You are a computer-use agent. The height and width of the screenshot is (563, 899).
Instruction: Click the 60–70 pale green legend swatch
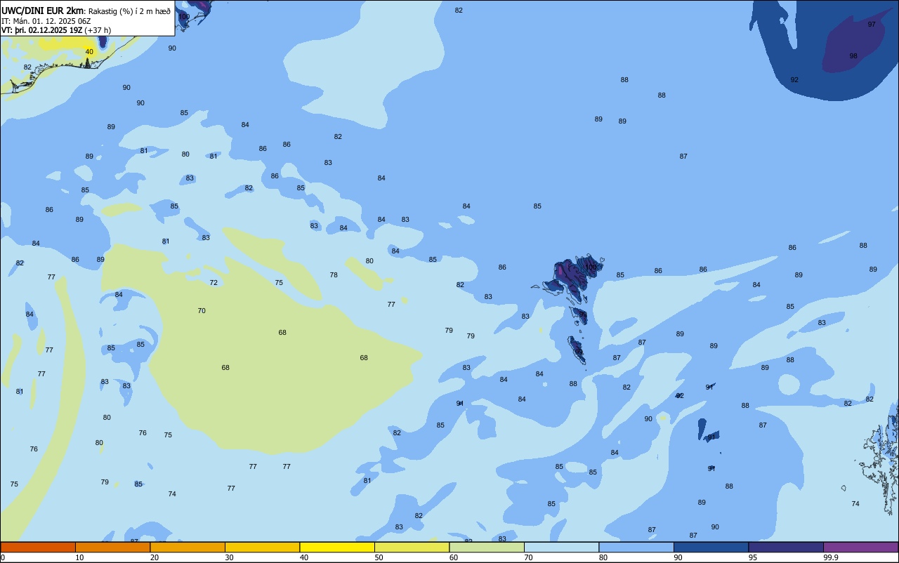487,547
